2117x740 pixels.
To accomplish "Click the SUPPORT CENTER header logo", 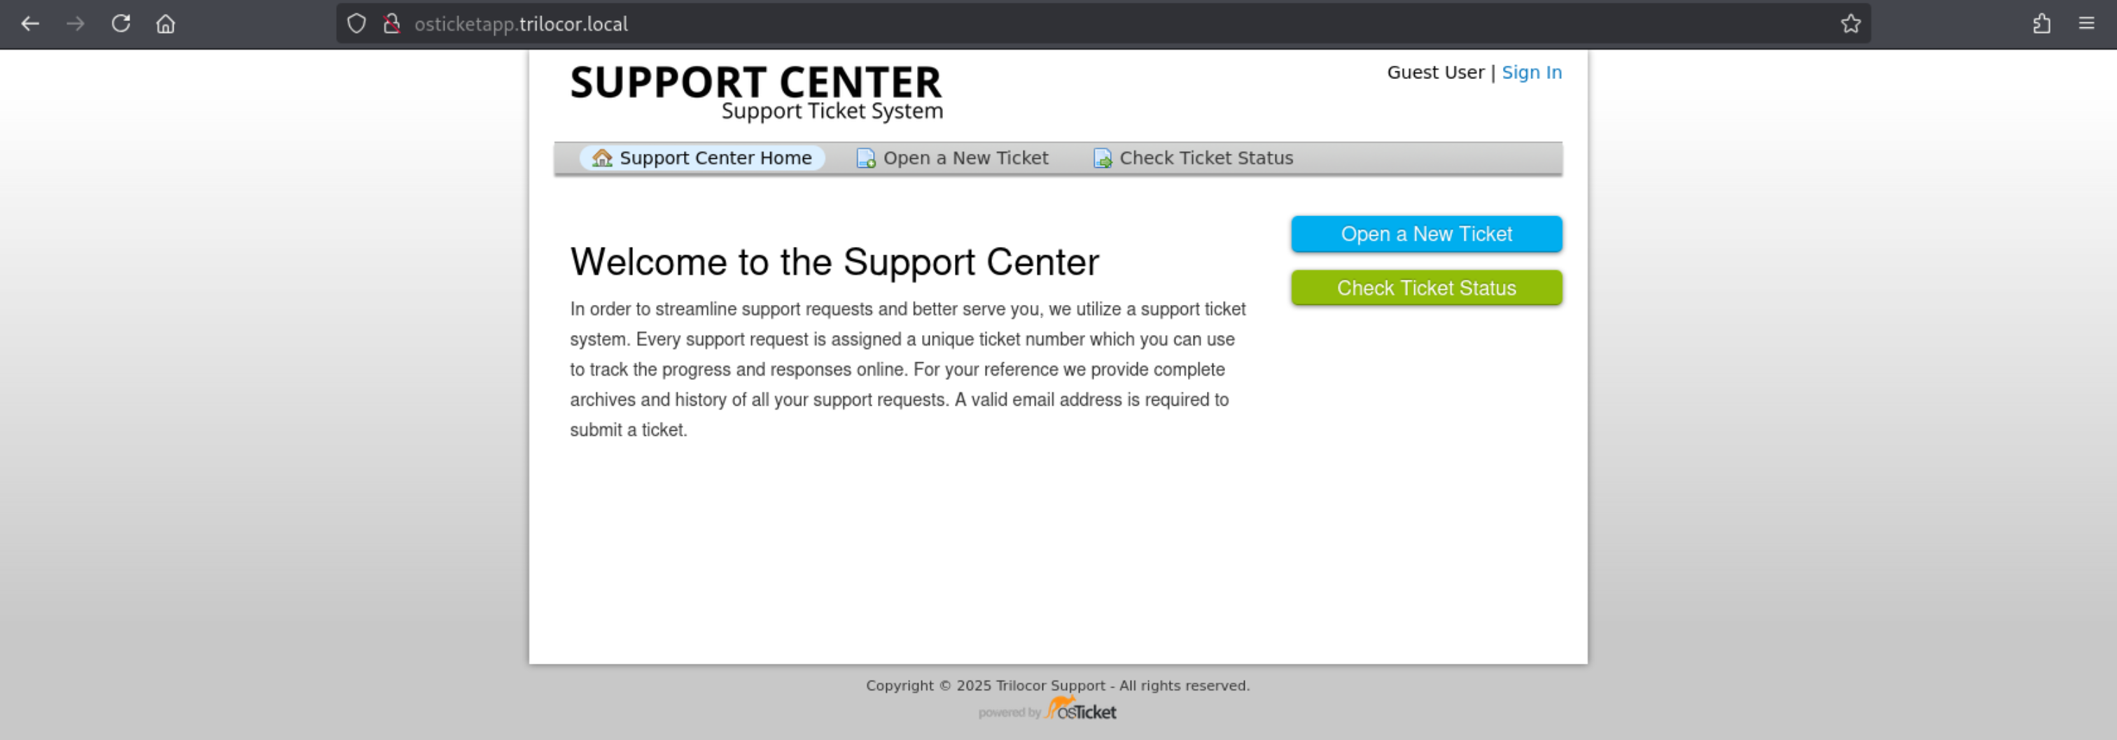I will click(756, 92).
